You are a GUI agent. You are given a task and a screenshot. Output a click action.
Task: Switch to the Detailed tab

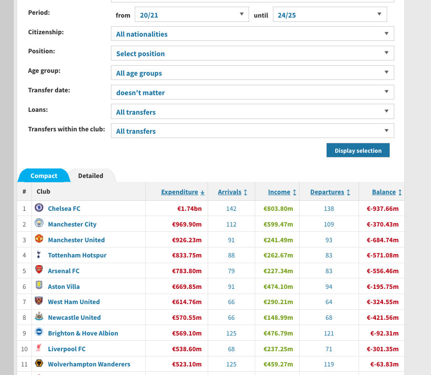click(x=90, y=176)
